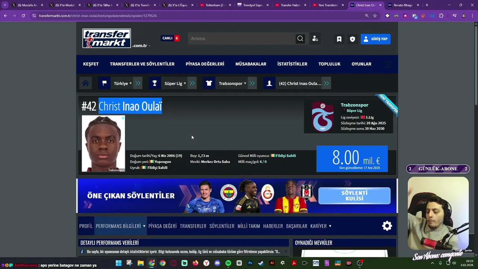Open the Chrome profile avatar

coord(463,16)
